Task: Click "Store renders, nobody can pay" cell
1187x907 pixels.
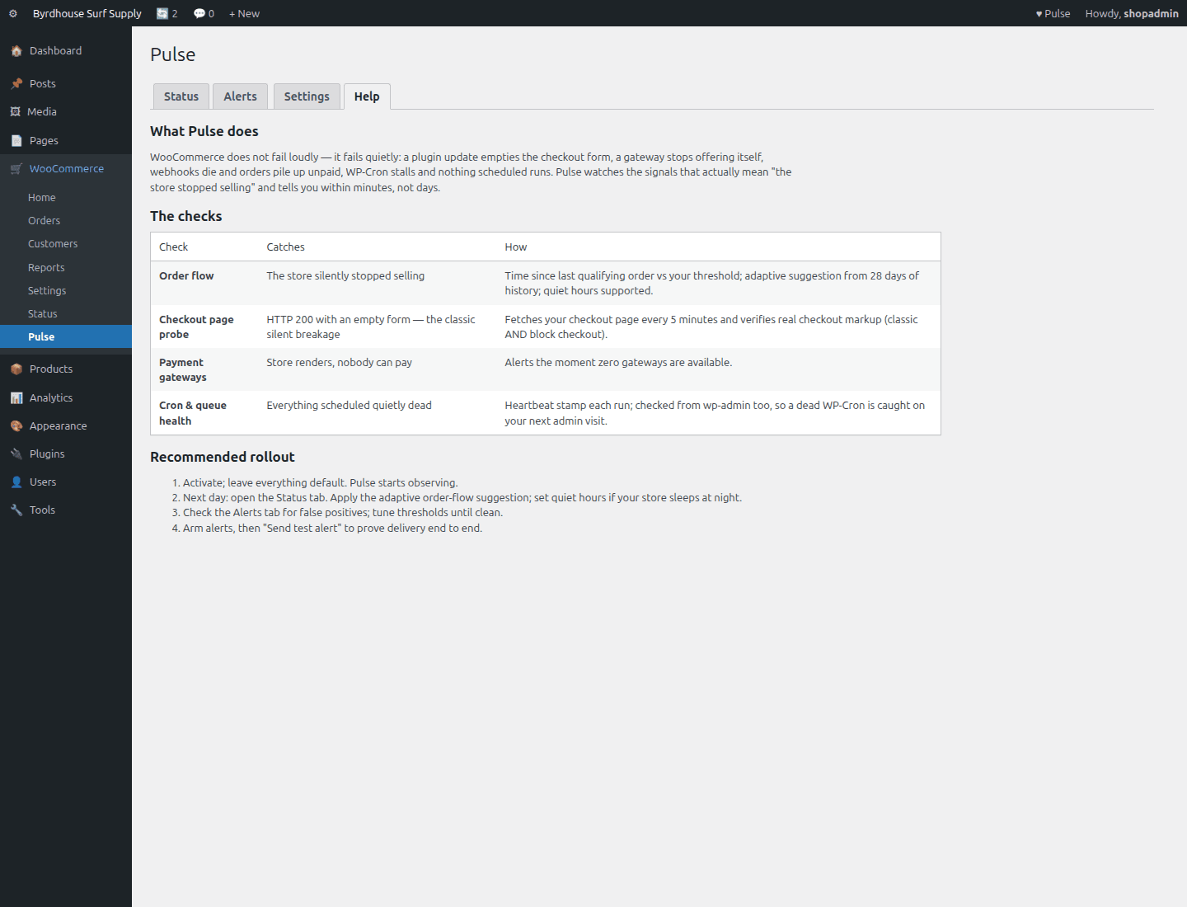Action: pos(340,363)
